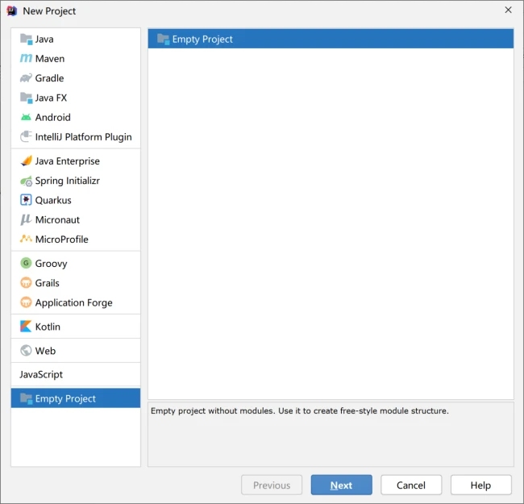Click the Empty Project label in left list
The image size is (524, 504).
tap(65, 398)
